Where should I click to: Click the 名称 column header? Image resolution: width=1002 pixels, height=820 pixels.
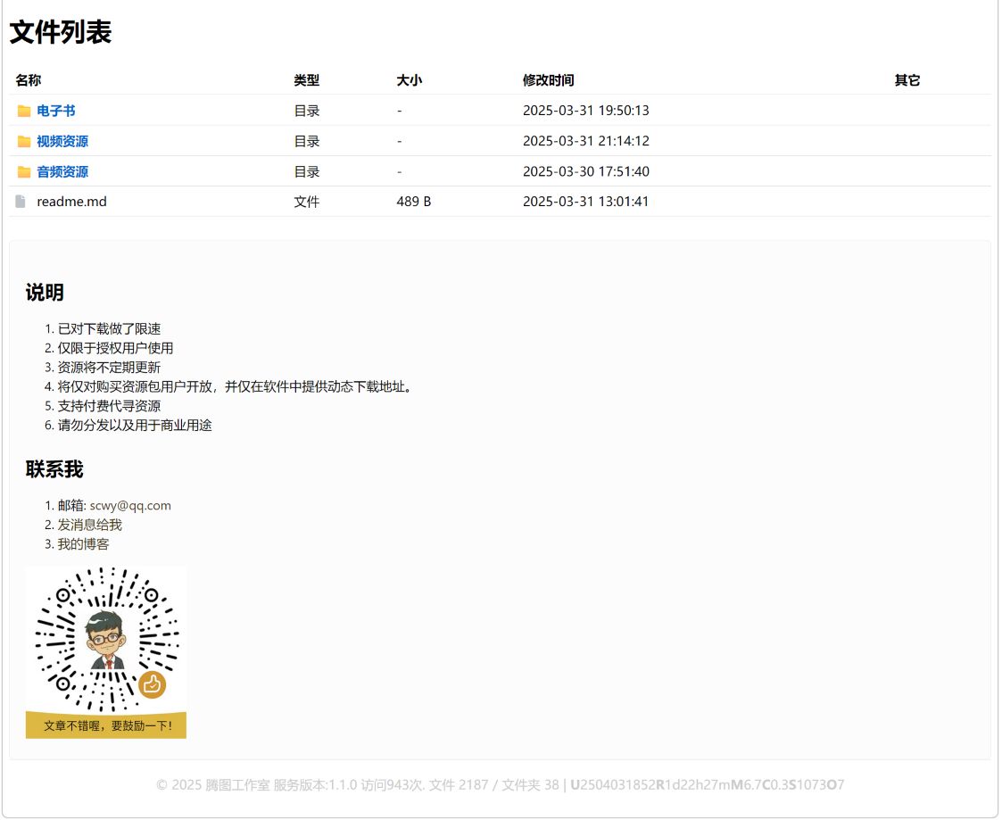tap(29, 80)
